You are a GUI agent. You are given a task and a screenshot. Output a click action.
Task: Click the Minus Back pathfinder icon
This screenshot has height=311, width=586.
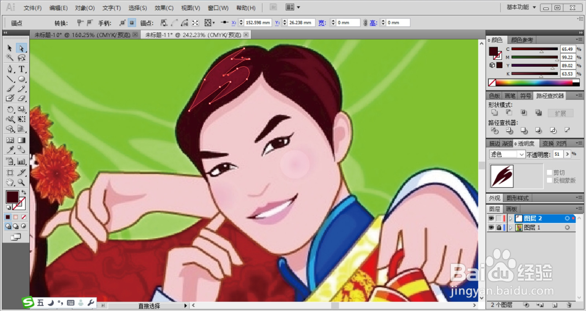pyautogui.click(x=567, y=130)
